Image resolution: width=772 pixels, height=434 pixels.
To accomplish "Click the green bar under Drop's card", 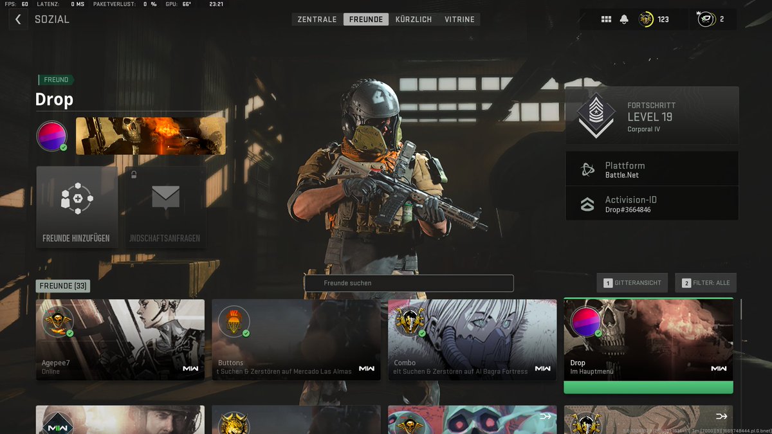I will [x=648, y=387].
